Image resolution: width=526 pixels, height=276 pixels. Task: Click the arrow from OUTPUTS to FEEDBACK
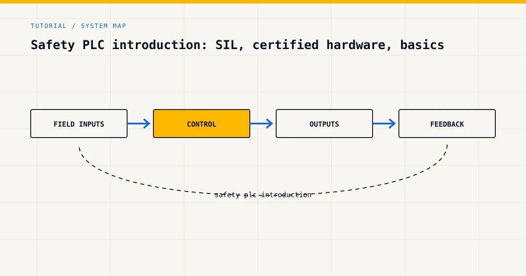coord(385,124)
